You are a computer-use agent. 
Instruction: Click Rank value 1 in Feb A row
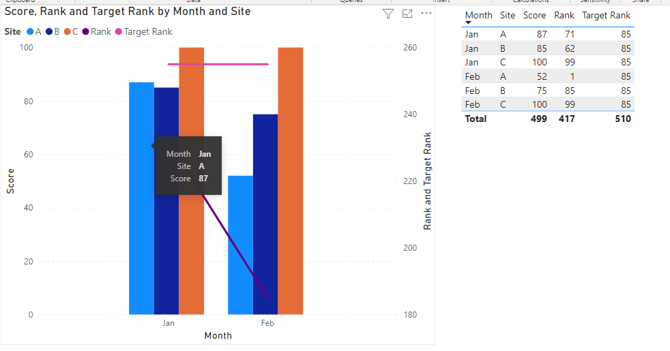[x=572, y=76]
